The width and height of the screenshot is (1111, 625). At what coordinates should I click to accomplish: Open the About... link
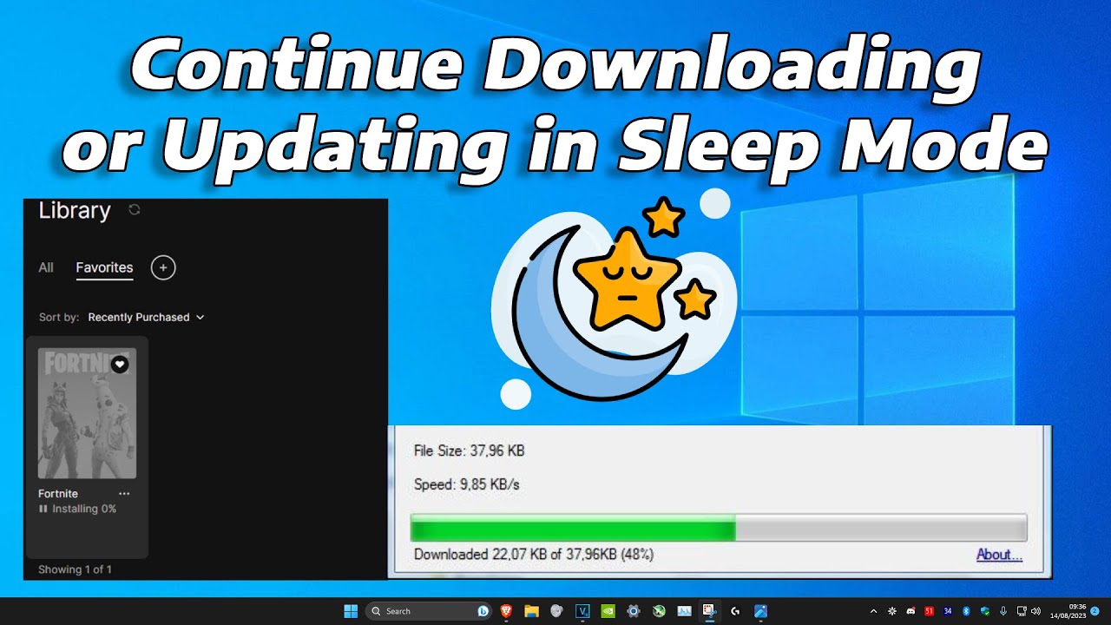tap(999, 554)
